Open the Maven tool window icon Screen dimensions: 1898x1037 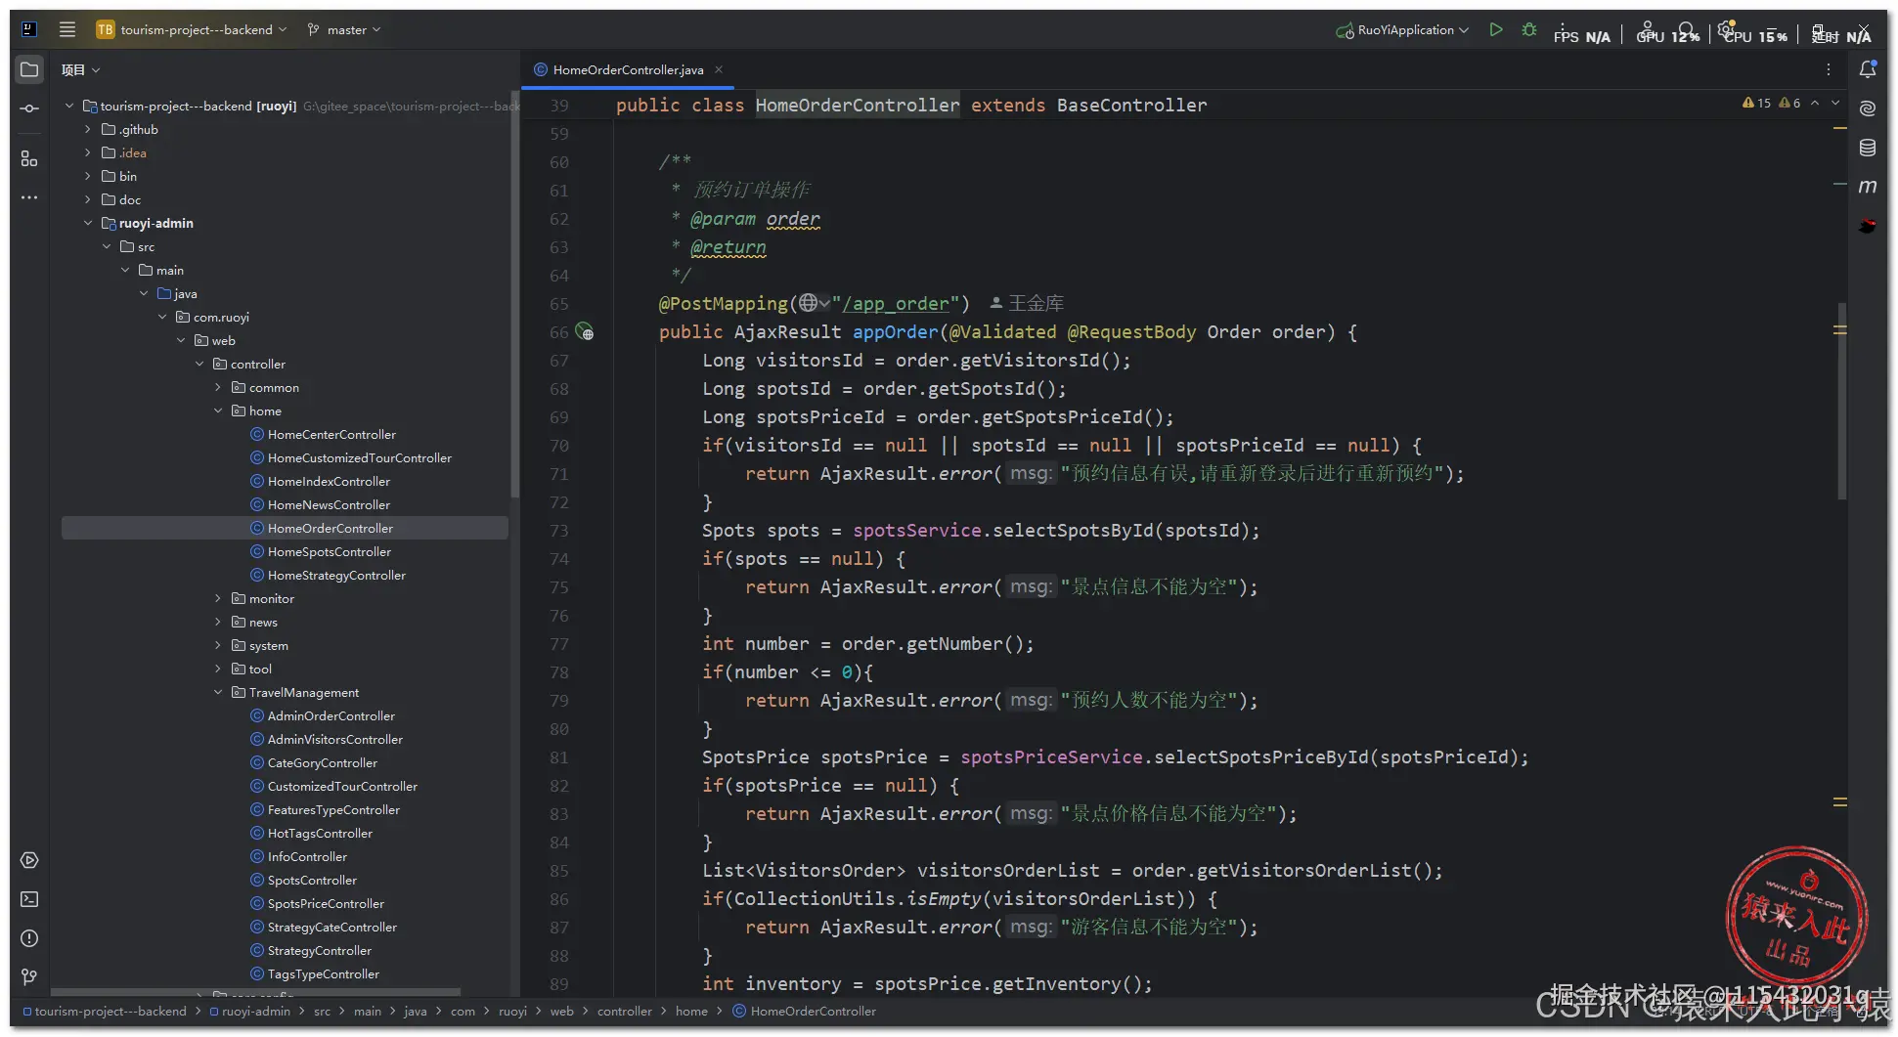pos(1867,187)
